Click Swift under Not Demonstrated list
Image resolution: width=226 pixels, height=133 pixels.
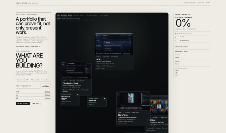point(177,70)
